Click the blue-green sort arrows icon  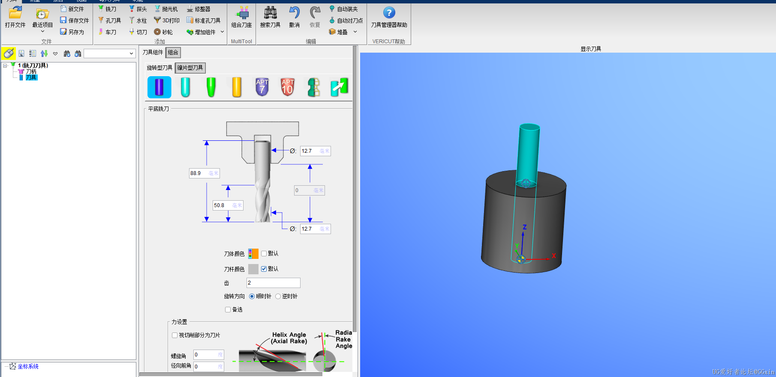(44, 53)
